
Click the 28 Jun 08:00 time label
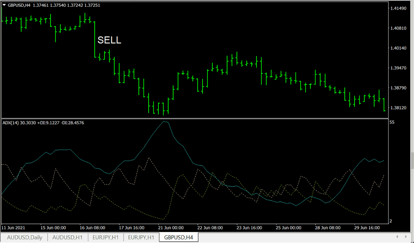tap(328, 228)
